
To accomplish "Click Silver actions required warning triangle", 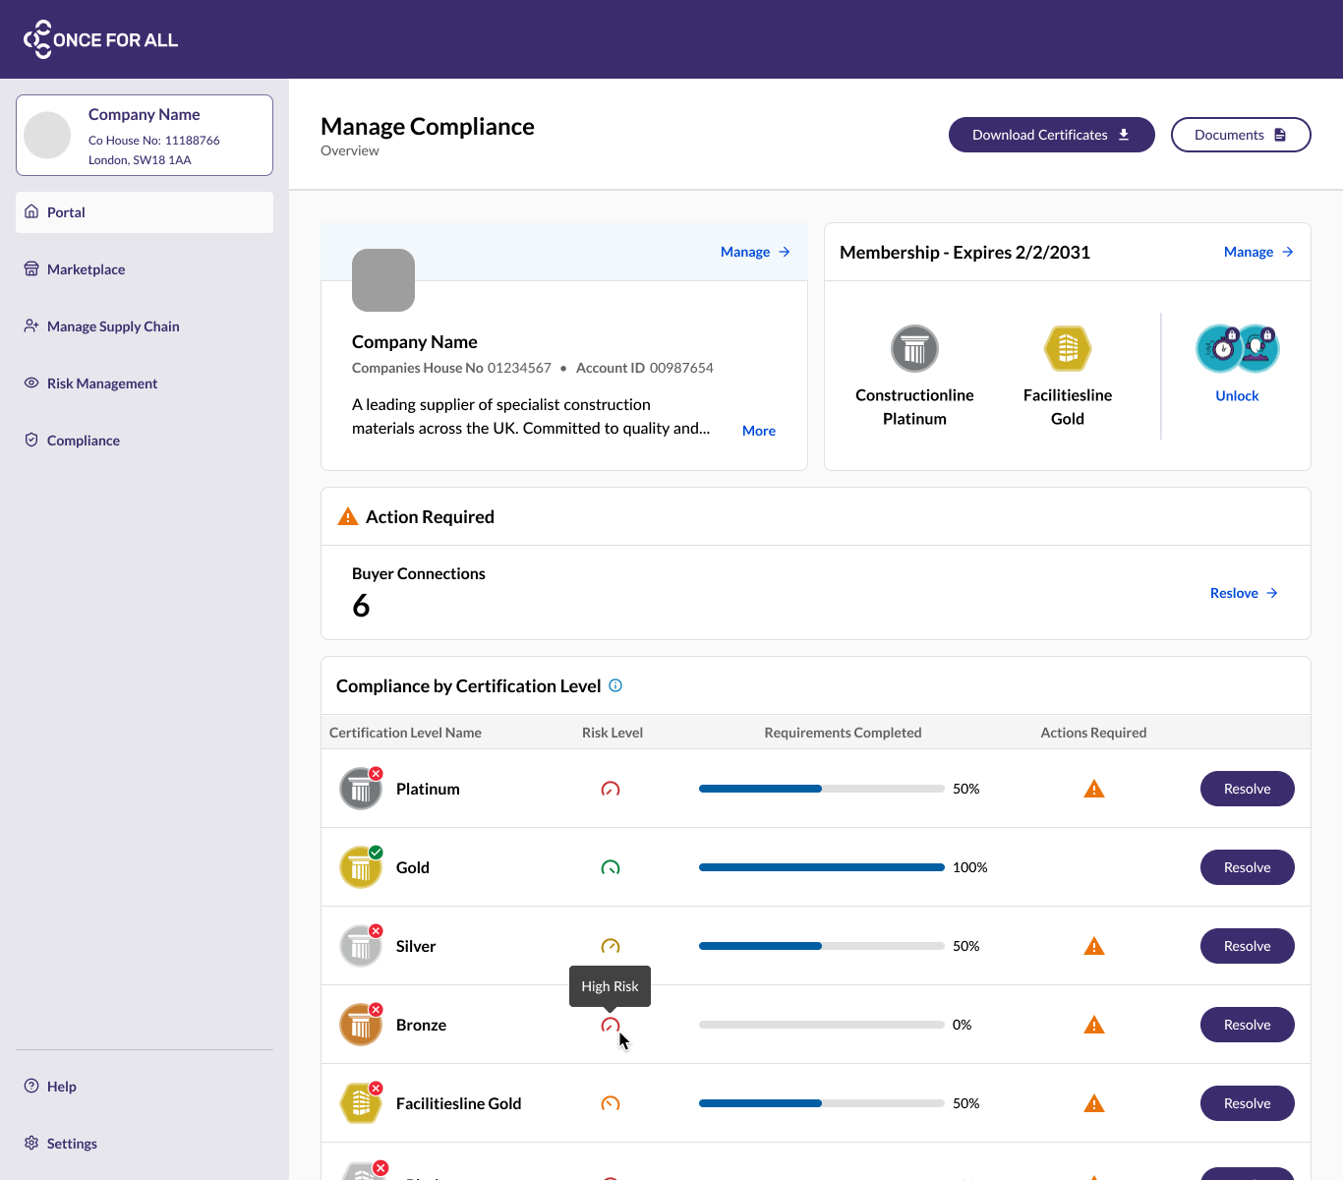I will (1094, 946).
